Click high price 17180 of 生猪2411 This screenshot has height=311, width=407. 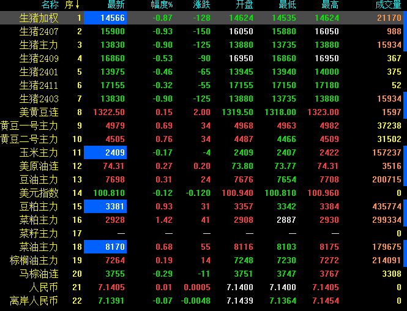[327, 86]
